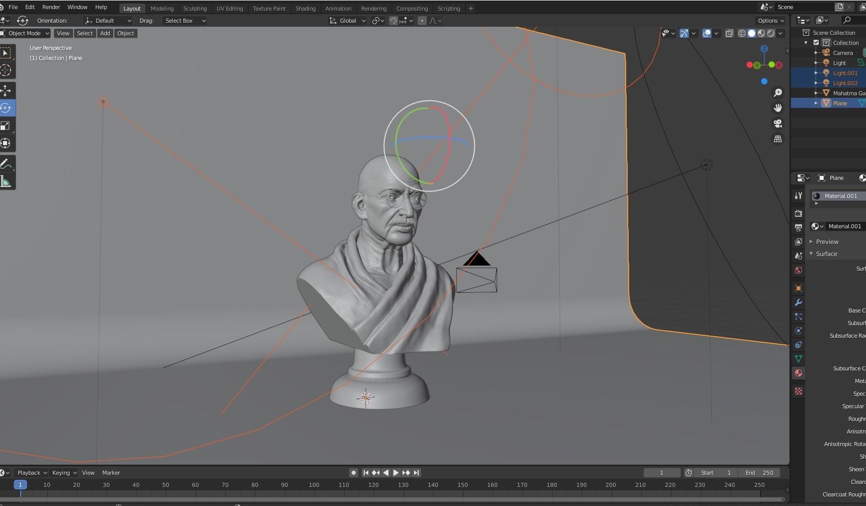Open the Playback dropdown in timeline
Image resolution: width=866 pixels, height=506 pixels.
[x=31, y=473]
